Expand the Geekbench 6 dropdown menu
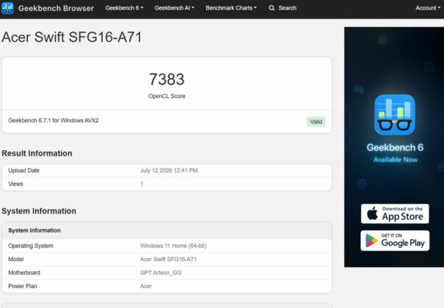Image resolution: width=444 pixels, height=308 pixels. (x=124, y=8)
